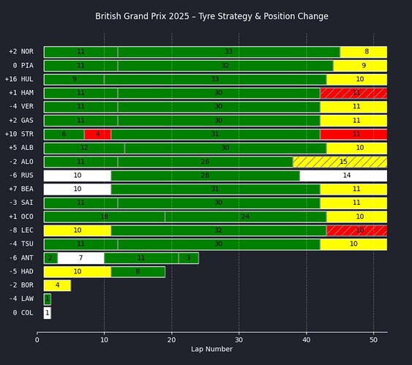The height and width of the screenshot is (365, 412).
Task: Click Russell's white 14-lap final stint
Action: (343, 176)
